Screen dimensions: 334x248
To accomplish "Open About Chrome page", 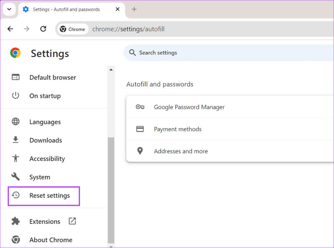I will tap(51, 240).
